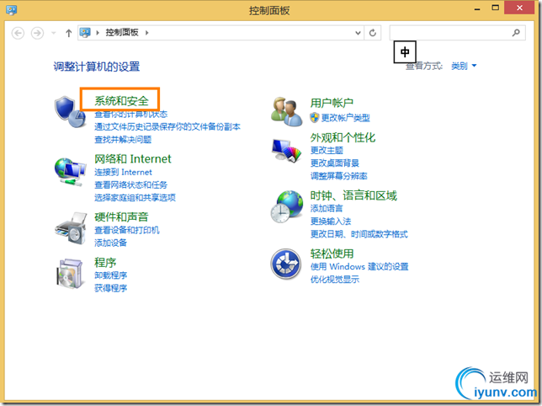
Task: Click 更改帐户类型 link
Action: (345, 118)
